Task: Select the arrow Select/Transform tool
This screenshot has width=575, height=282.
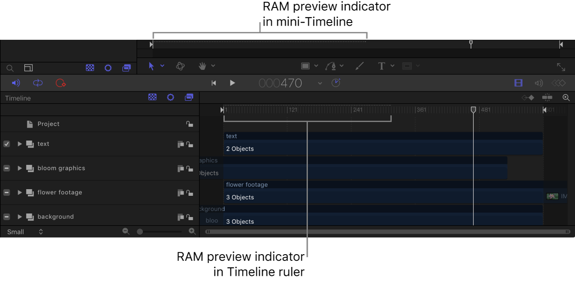Action: coord(152,65)
